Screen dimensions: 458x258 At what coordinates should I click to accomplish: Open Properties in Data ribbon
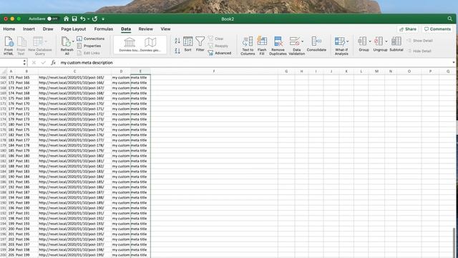(89, 46)
